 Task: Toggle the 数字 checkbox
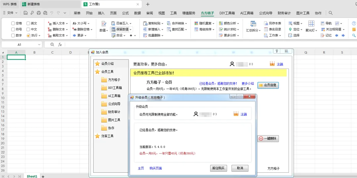(13, 35)
